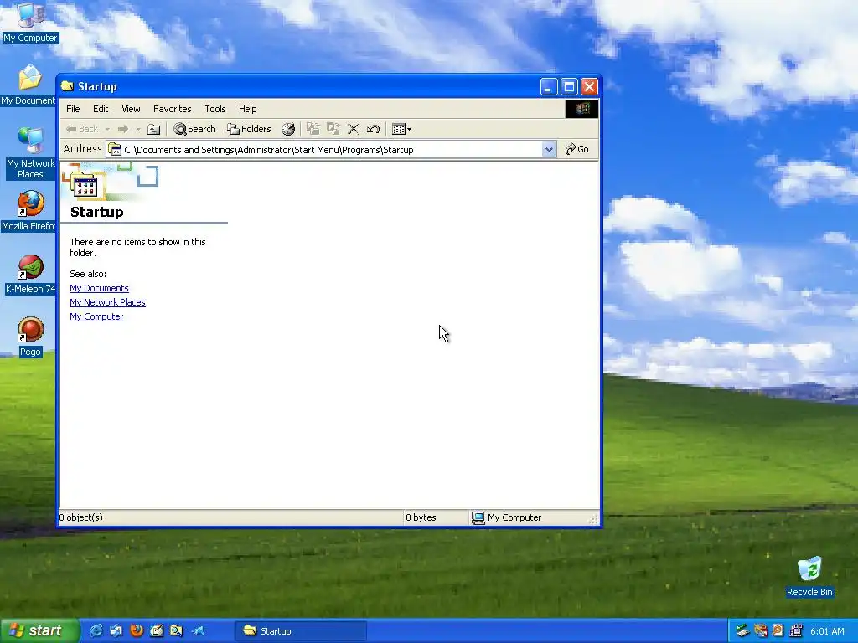Select the K-Meleon desktop shortcut
The height and width of the screenshot is (643, 858).
[30, 275]
